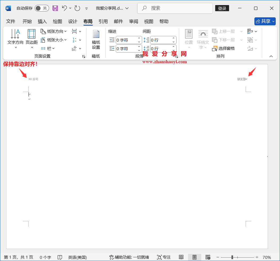The width and height of the screenshot is (280, 261).
Task: Collapse the ribbon
Action: (x=271, y=56)
